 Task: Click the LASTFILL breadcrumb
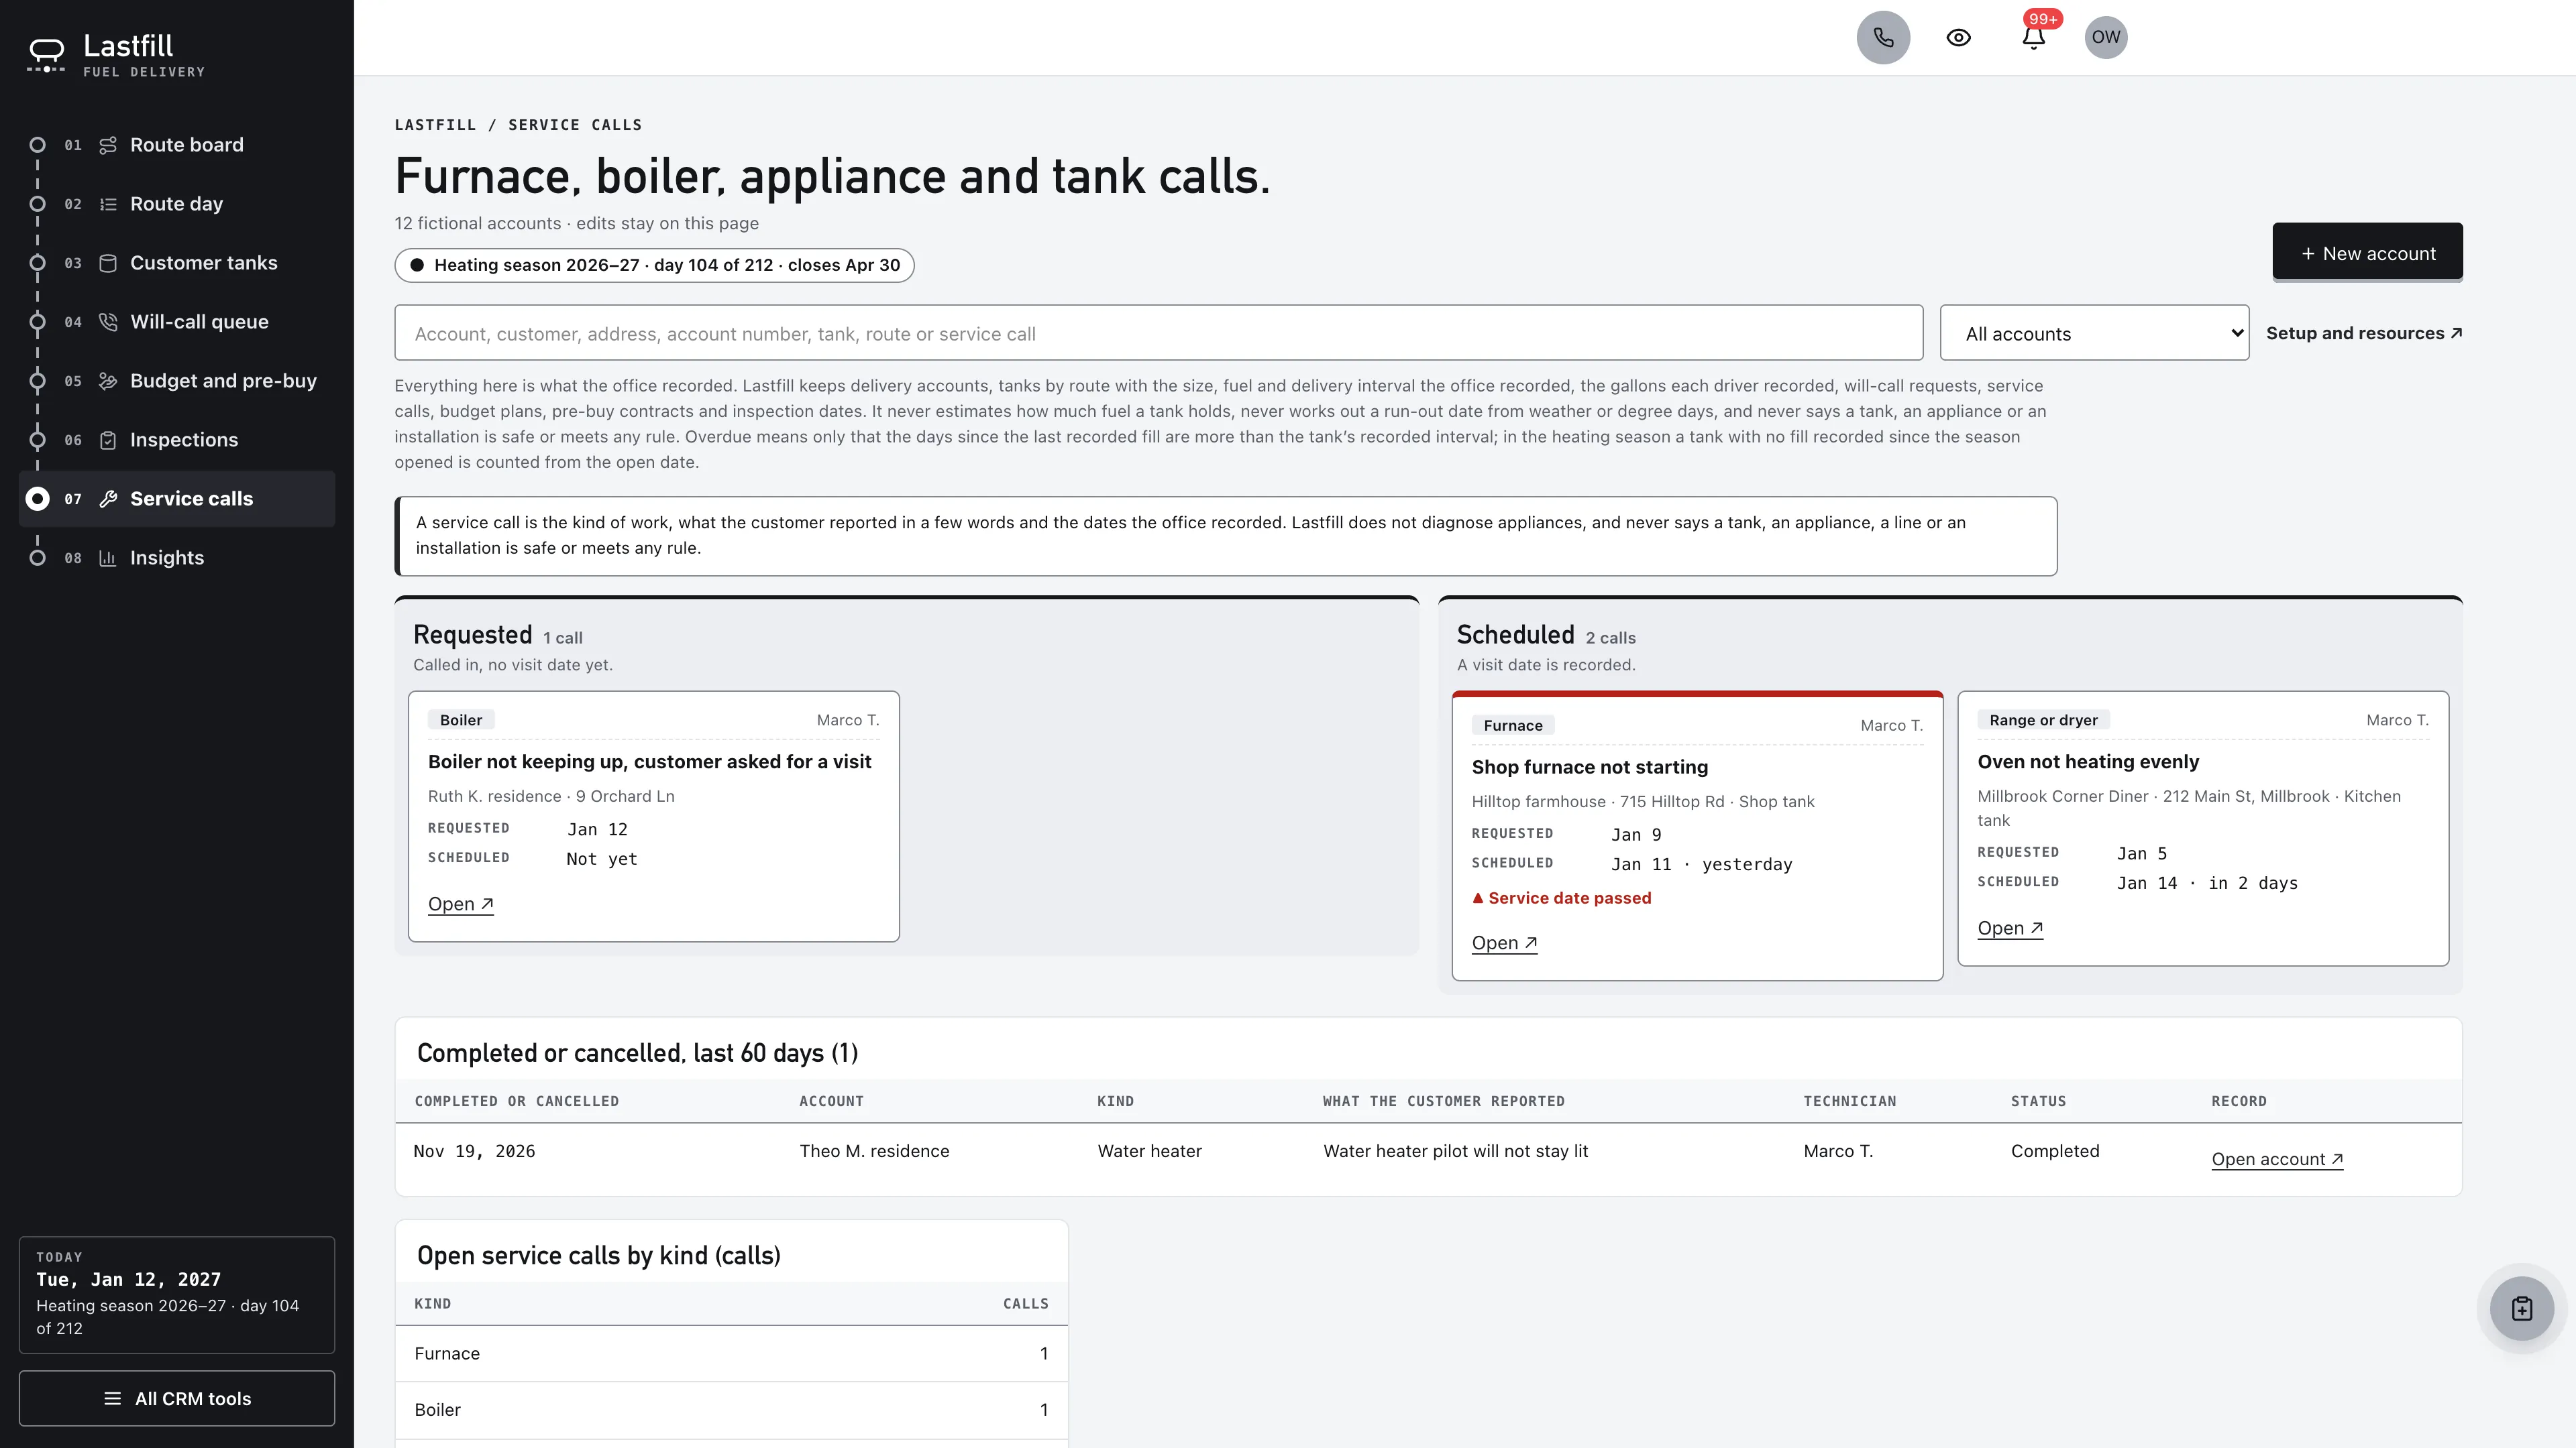click(x=435, y=125)
